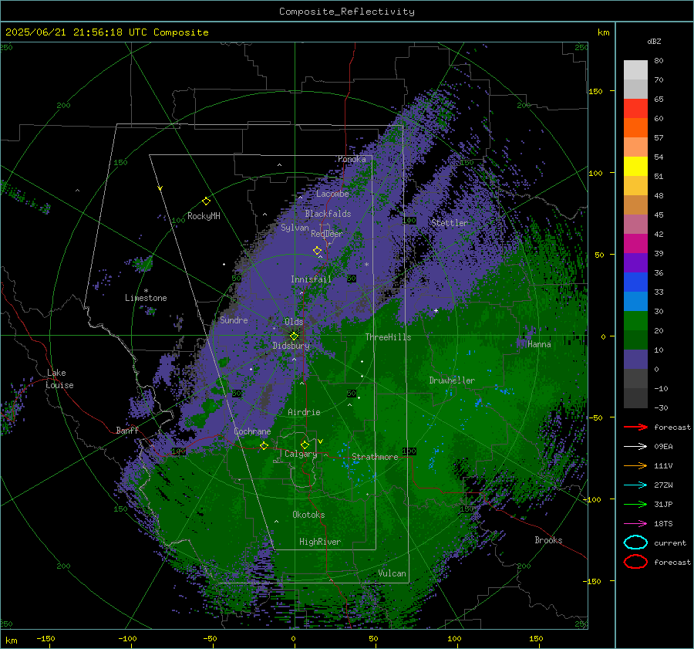
Task: Click the Sylvan label
Action: tap(295, 228)
